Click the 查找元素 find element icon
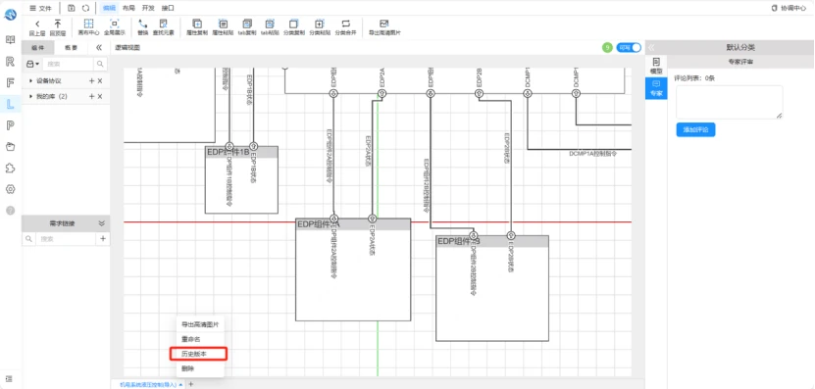The image size is (815, 389). pos(163,24)
